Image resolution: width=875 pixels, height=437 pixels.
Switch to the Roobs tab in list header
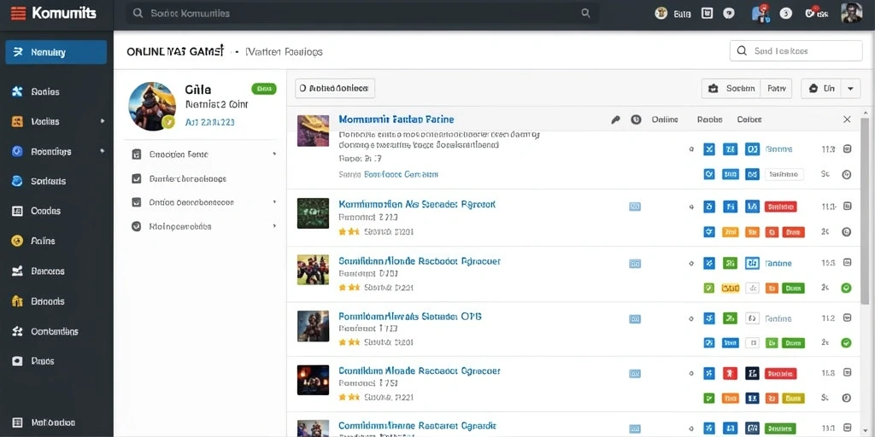pos(710,119)
